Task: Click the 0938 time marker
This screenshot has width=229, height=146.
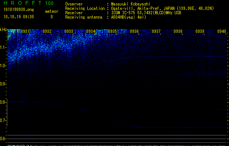Action: 178,31
